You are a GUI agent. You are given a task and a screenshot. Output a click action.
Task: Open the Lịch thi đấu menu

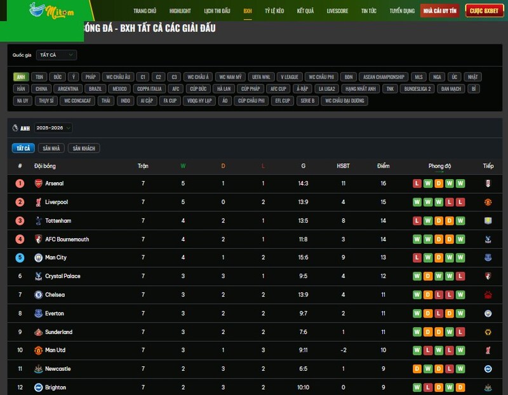[x=218, y=11]
